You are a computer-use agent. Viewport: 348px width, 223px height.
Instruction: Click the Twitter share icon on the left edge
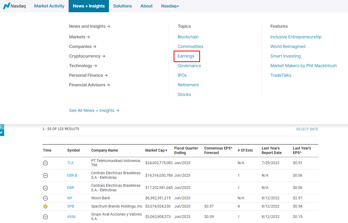point(2,132)
